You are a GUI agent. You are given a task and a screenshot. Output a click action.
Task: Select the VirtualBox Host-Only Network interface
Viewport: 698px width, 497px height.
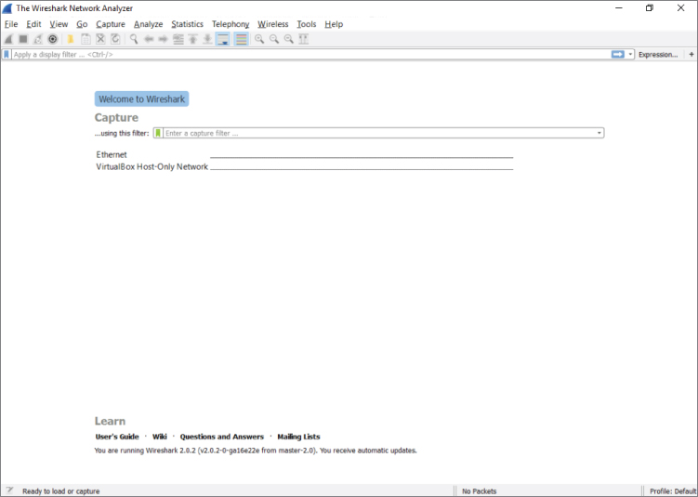pyautogui.click(x=305, y=166)
